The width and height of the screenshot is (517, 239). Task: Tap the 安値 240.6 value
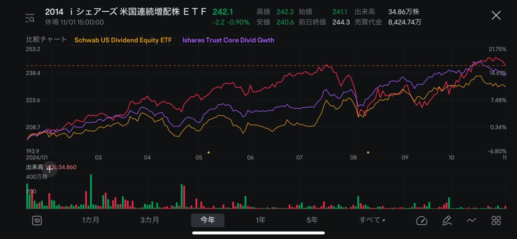tap(285, 22)
